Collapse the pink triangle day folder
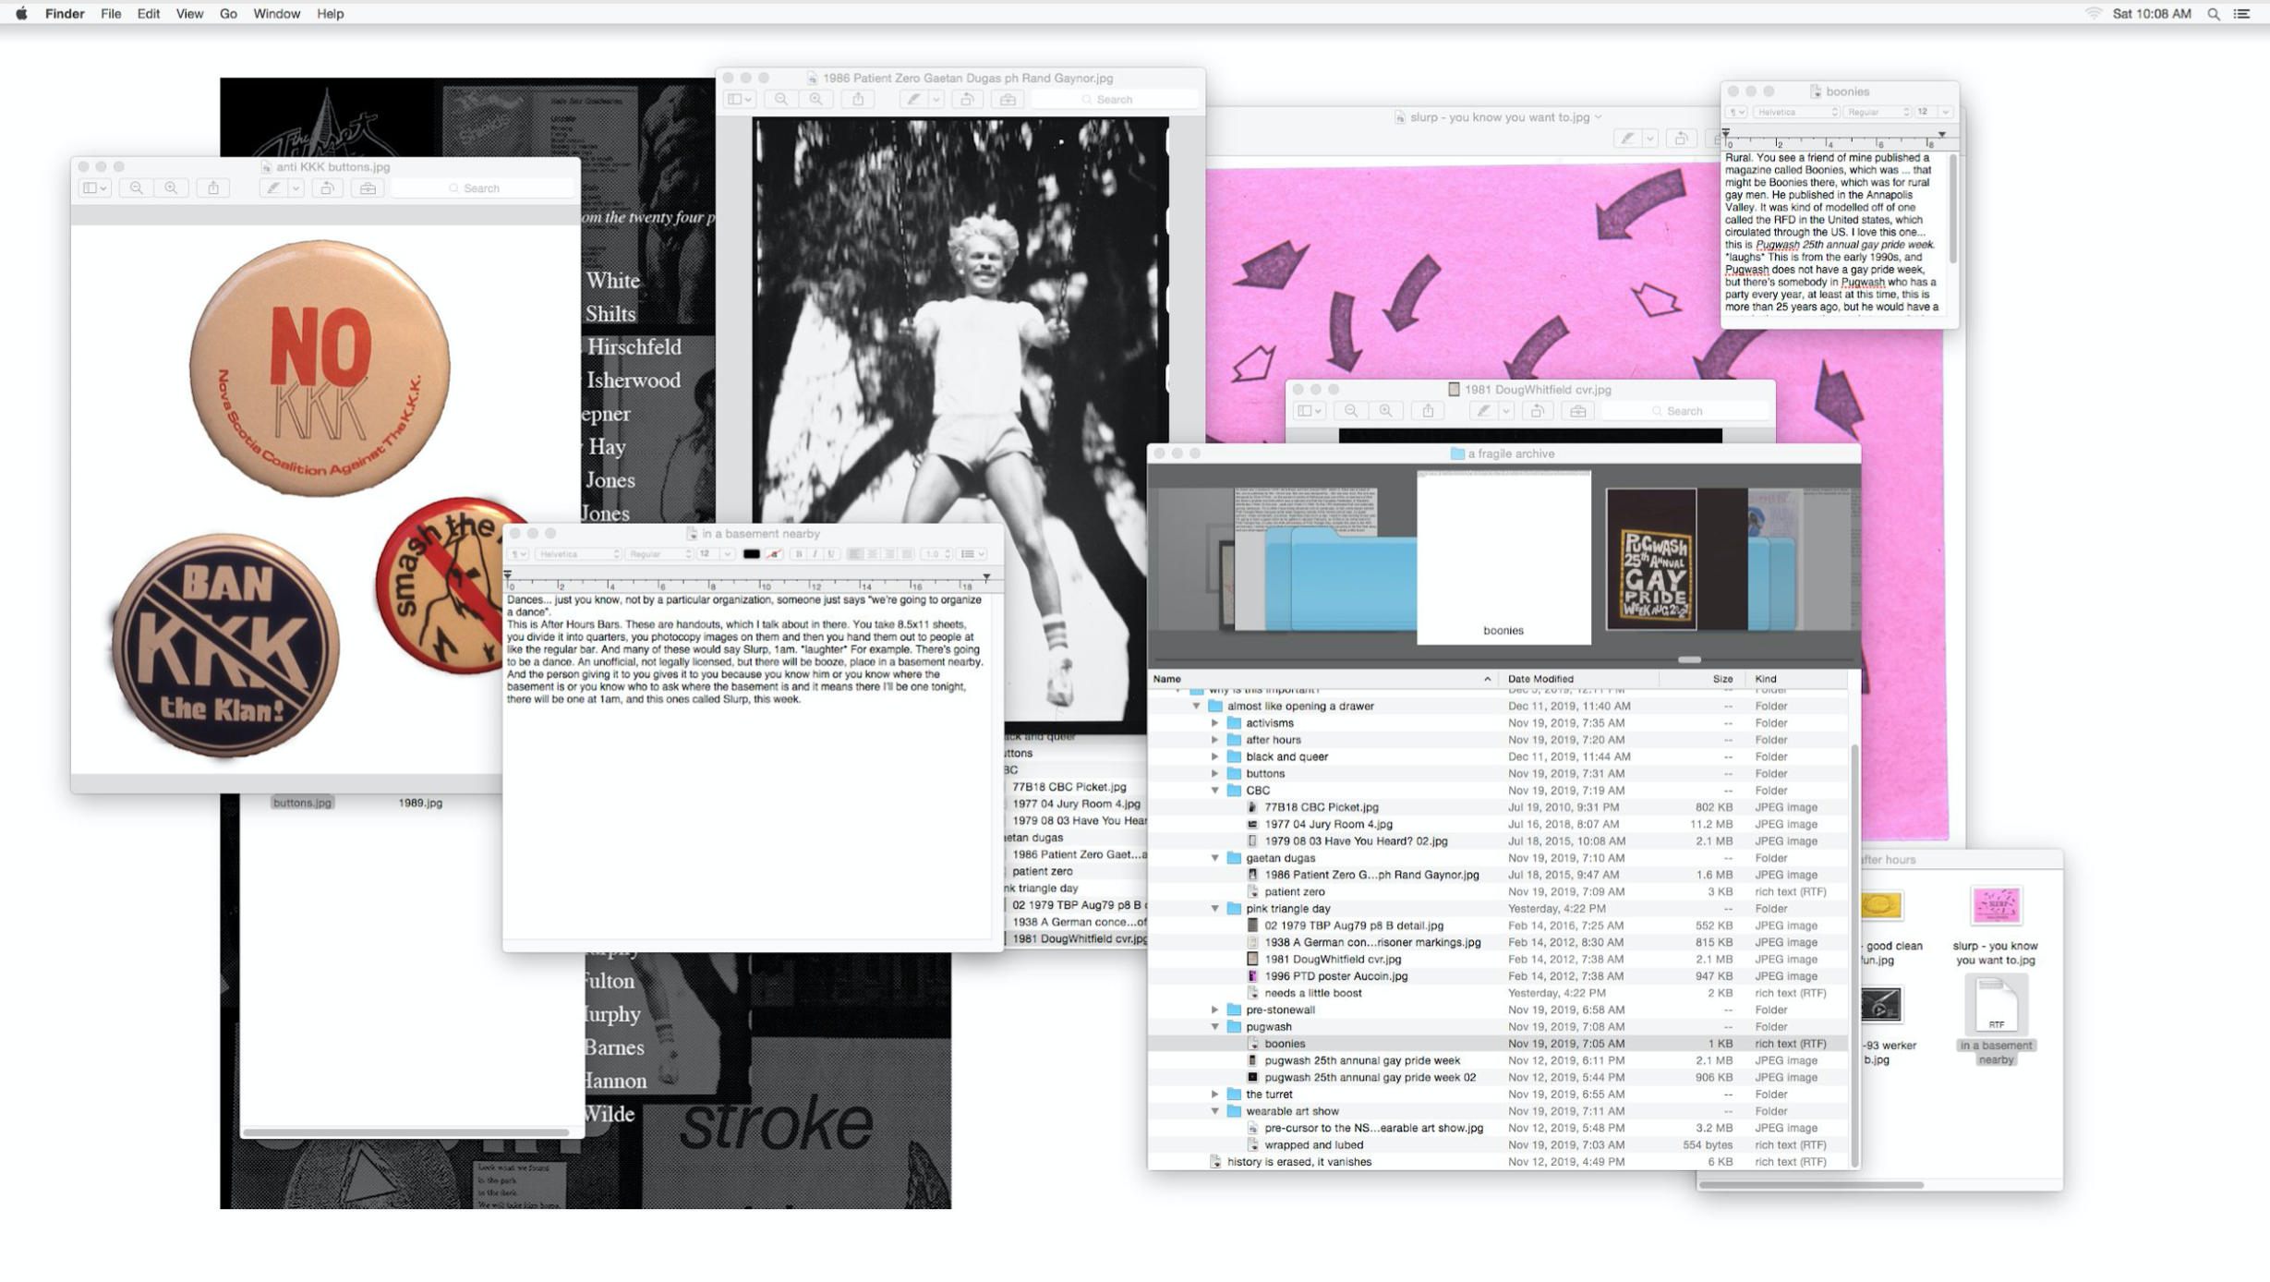This screenshot has width=2270, height=1282. [x=1215, y=909]
